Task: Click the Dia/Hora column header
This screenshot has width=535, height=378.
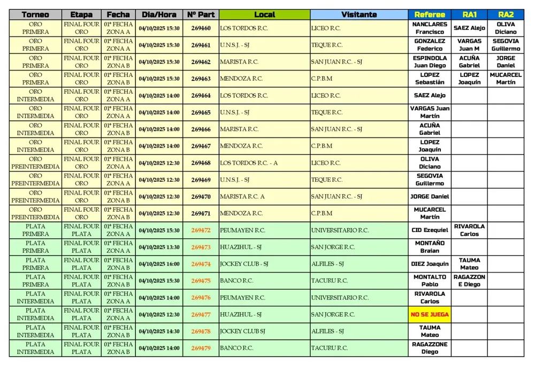Action: pos(159,15)
